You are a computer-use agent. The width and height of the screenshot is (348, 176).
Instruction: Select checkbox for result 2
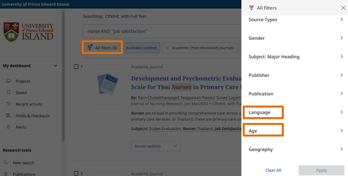pos(76,173)
